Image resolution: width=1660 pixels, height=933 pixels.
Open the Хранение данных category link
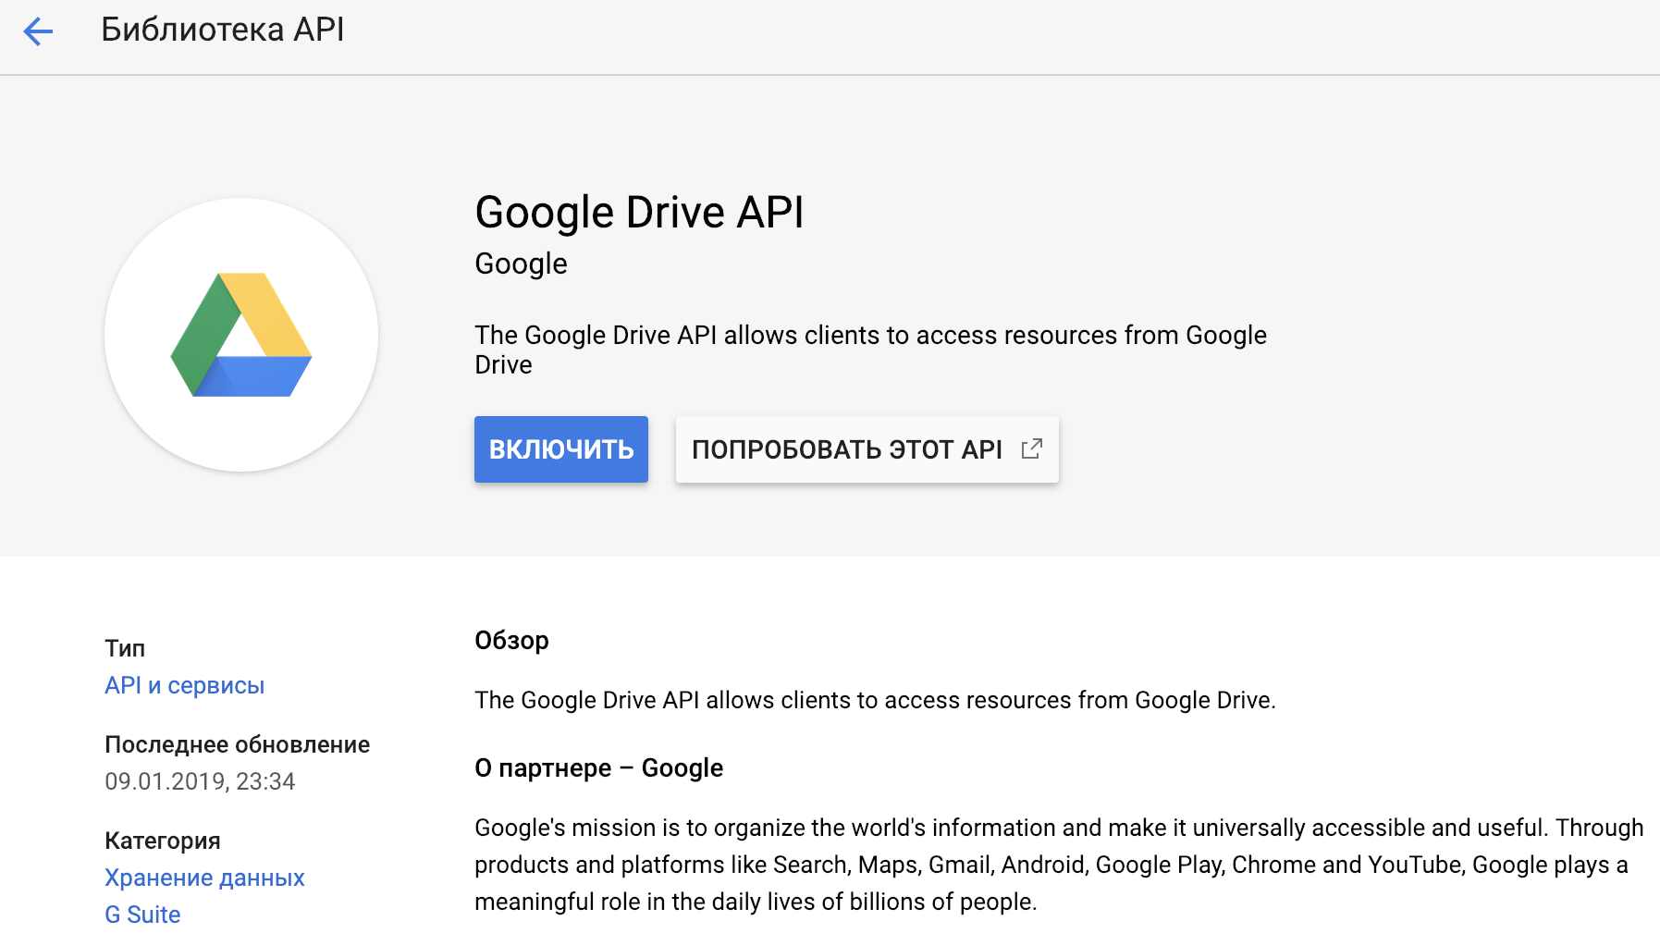point(204,878)
